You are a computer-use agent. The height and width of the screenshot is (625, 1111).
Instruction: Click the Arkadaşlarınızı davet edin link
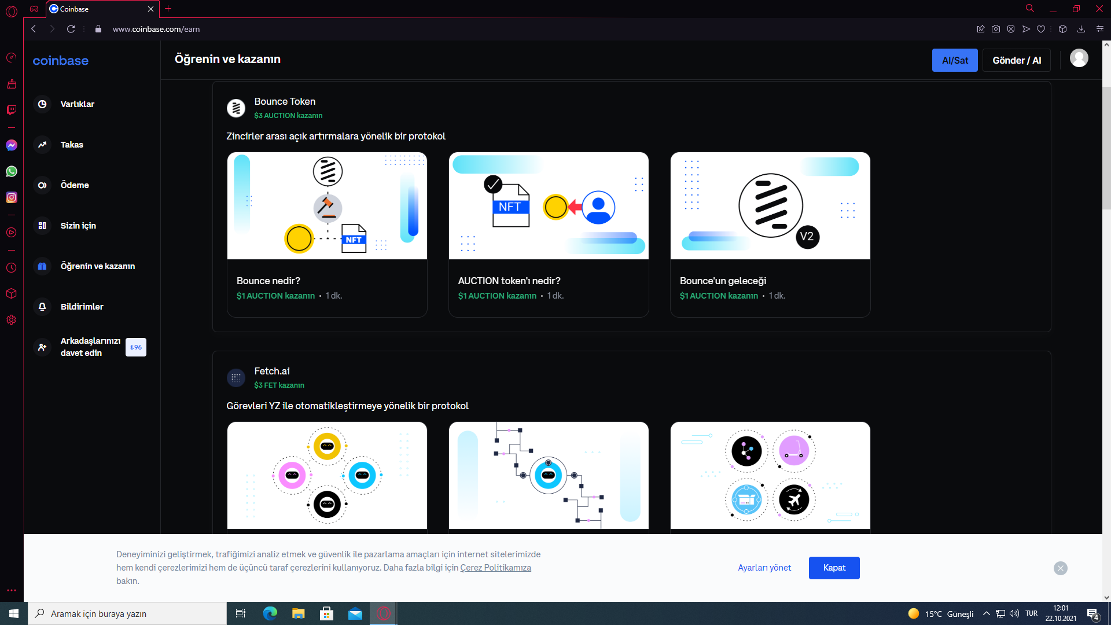90,347
